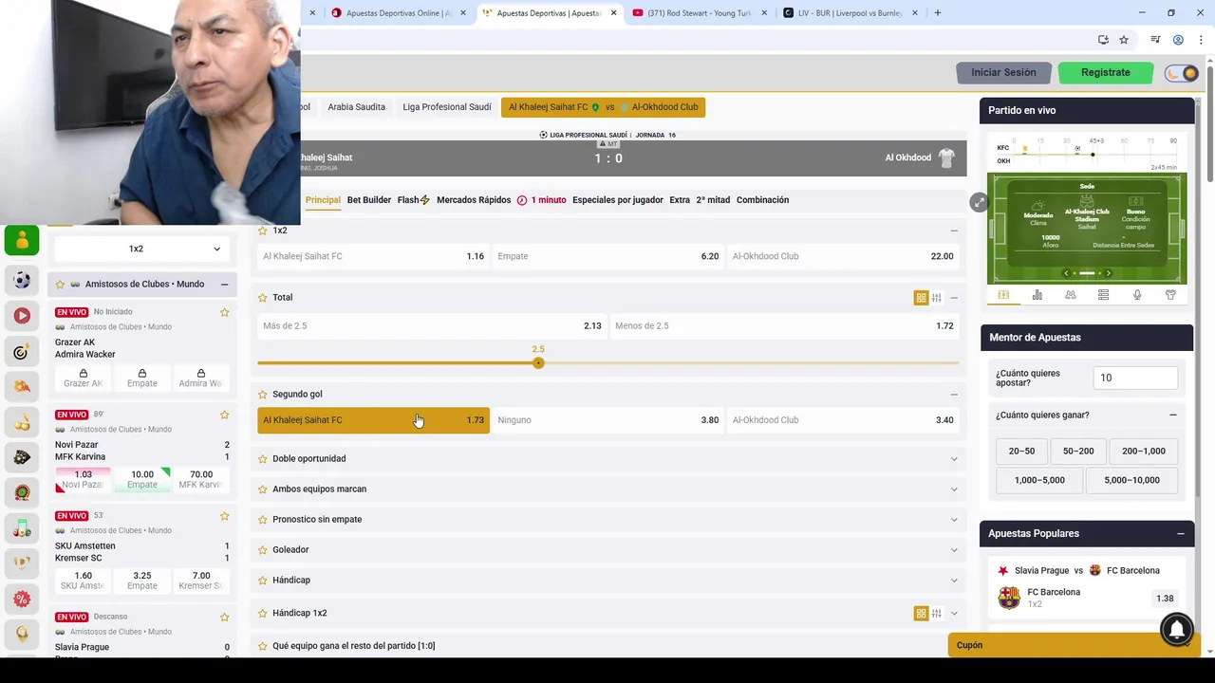This screenshot has width=1215, height=683.
Task: Open the live play icon in sidebar
Action: click(x=22, y=315)
